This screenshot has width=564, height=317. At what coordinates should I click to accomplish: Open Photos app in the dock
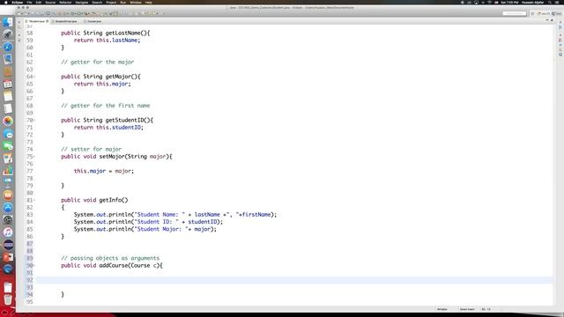pos(8,122)
